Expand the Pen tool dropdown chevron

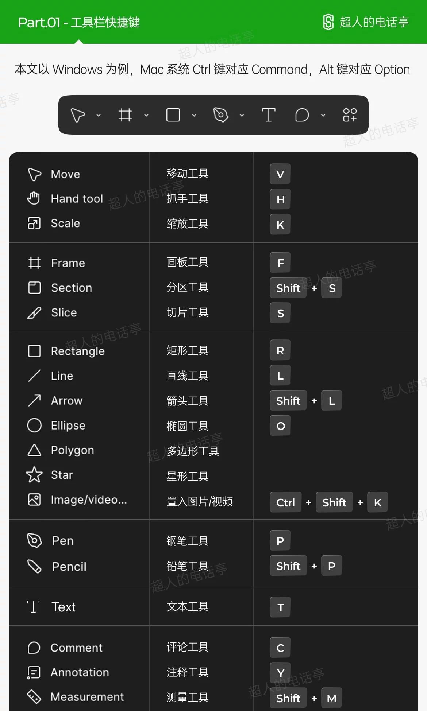(x=242, y=115)
